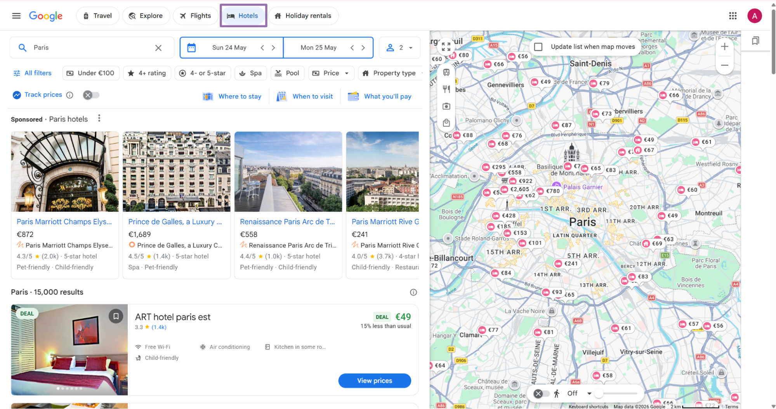Open Paris Marriott Rive Gauche link
776x409 pixels.
(385, 222)
